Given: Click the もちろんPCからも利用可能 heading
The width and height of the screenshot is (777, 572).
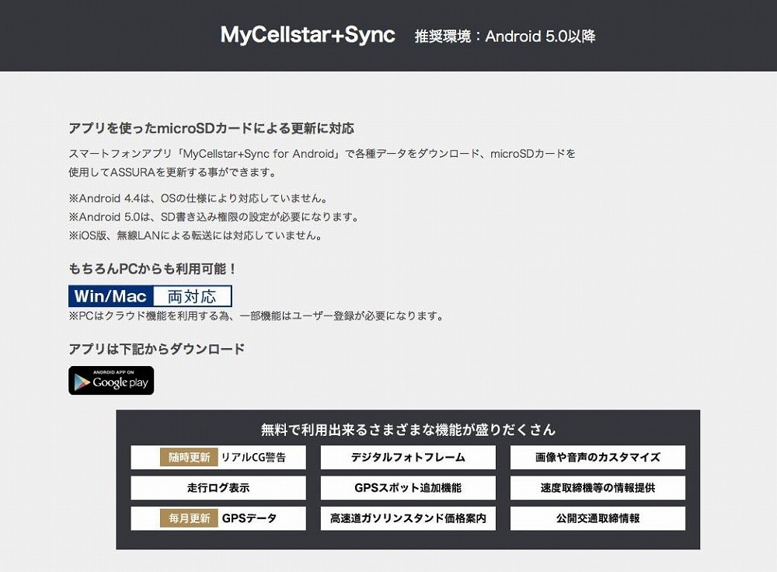Looking at the screenshot, I should (153, 269).
